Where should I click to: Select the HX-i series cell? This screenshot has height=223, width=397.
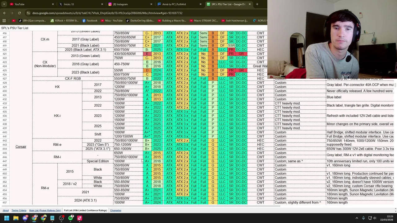click(57, 116)
